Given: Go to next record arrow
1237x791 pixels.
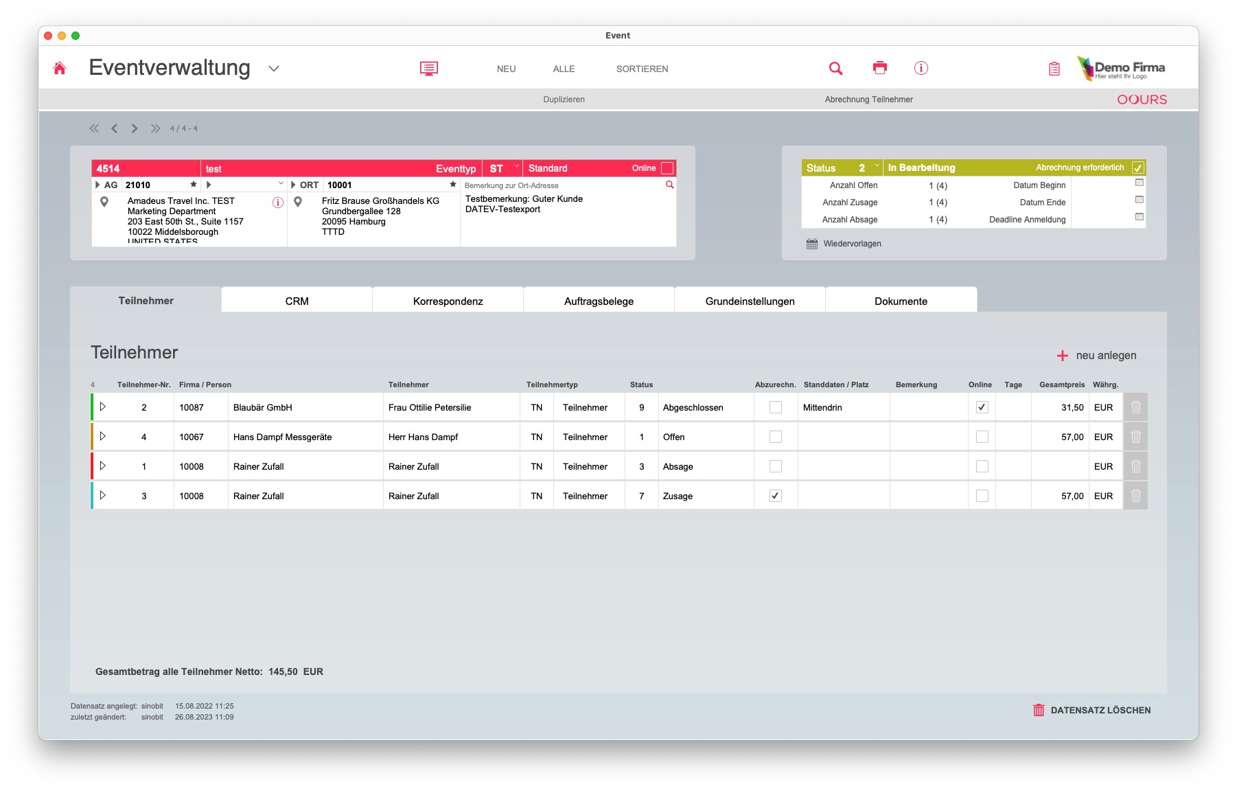Looking at the screenshot, I should (135, 128).
